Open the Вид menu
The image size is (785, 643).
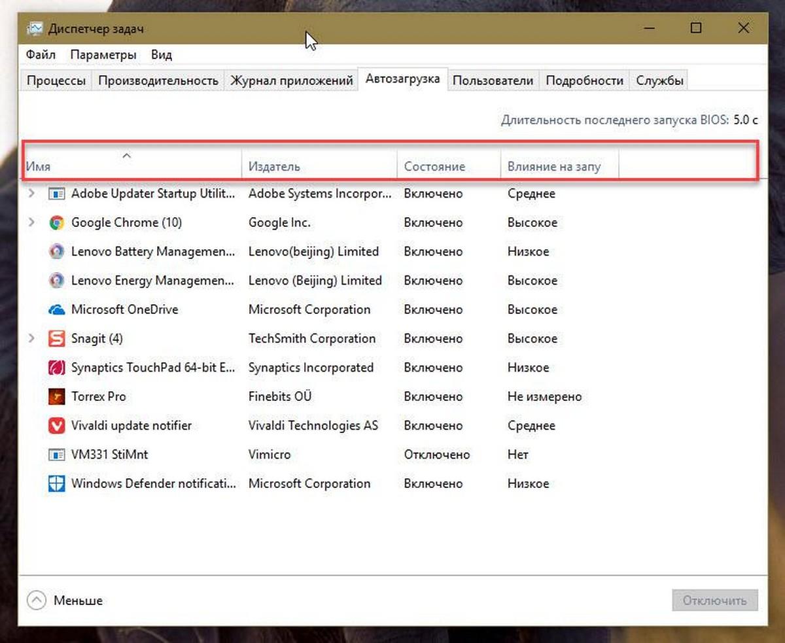click(x=161, y=54)
